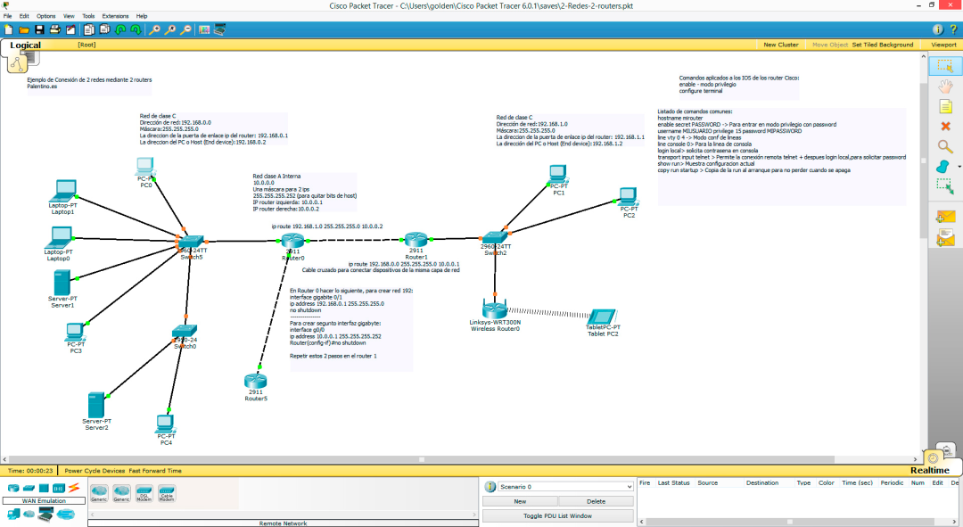Open the Extensions menu
The image size is (963, 527).
point(114,15)
